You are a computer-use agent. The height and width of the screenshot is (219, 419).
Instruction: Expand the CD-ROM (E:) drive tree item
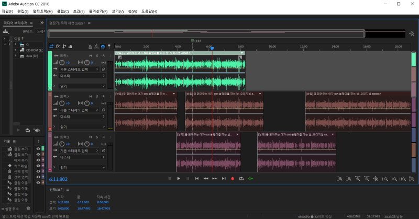pyautogui.click(x=15, y=50)
